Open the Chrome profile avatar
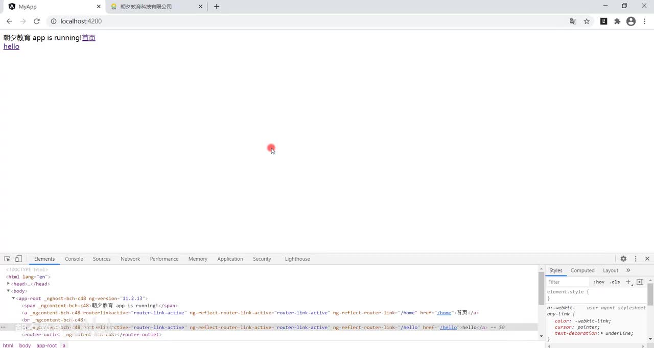The height and width of the screenshot is (348, 654). 631,21
